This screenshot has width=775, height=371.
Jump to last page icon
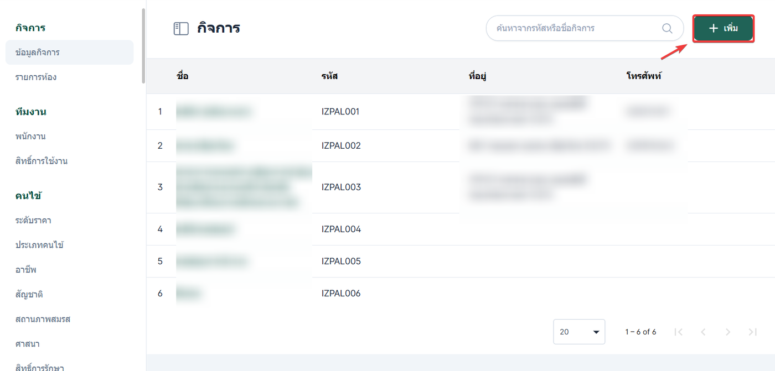[752, 332]
